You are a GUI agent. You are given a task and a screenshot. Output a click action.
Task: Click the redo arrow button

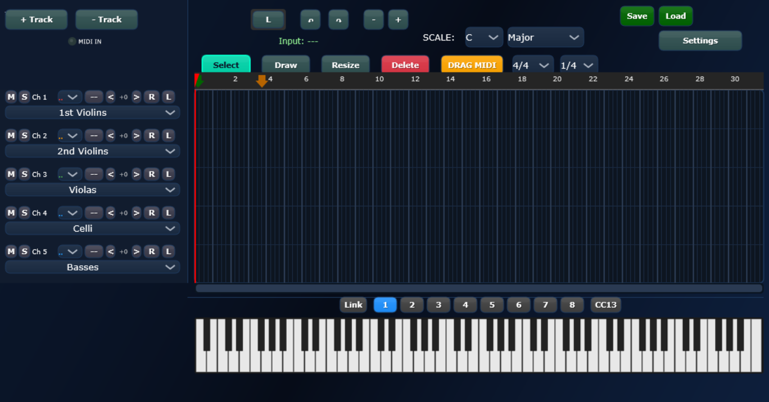(338, 20)
